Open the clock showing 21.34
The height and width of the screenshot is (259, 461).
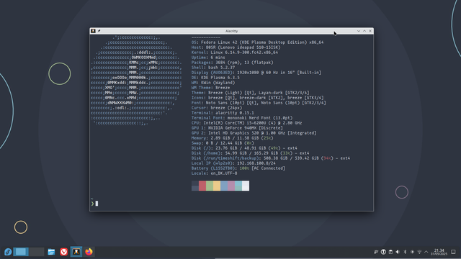(439, 252)
